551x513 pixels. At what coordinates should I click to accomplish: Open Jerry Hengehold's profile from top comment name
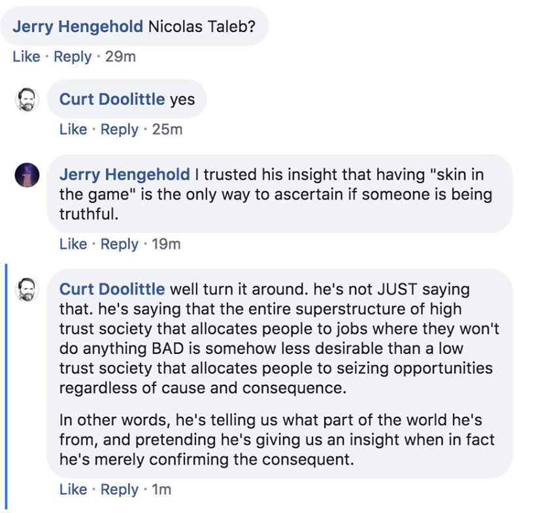pos(78,27)
